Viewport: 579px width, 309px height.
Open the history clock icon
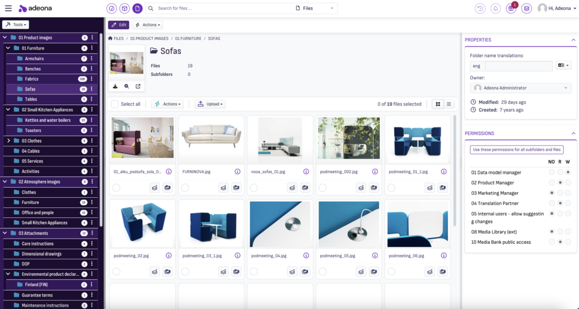click(x=480, y=8)
